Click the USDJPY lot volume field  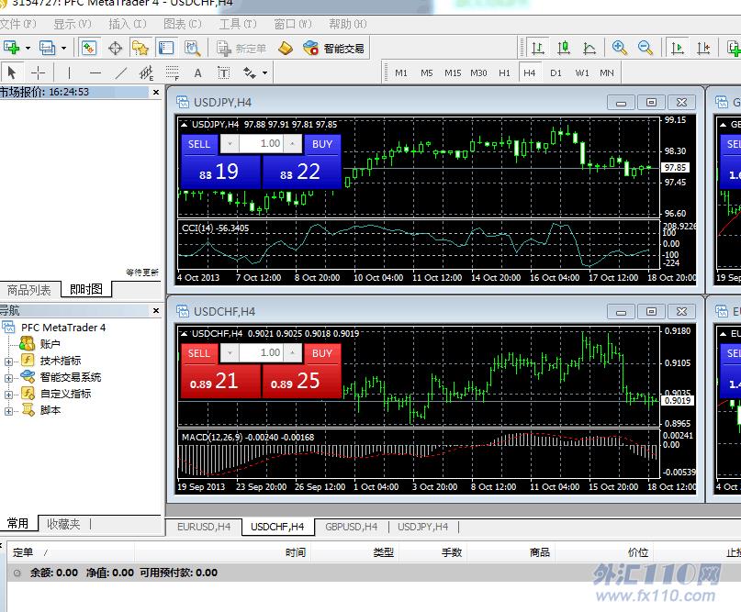tap(261, 143)
